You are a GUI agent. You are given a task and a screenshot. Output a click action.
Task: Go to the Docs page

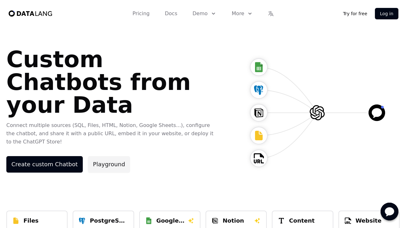[x=171, y=14]
